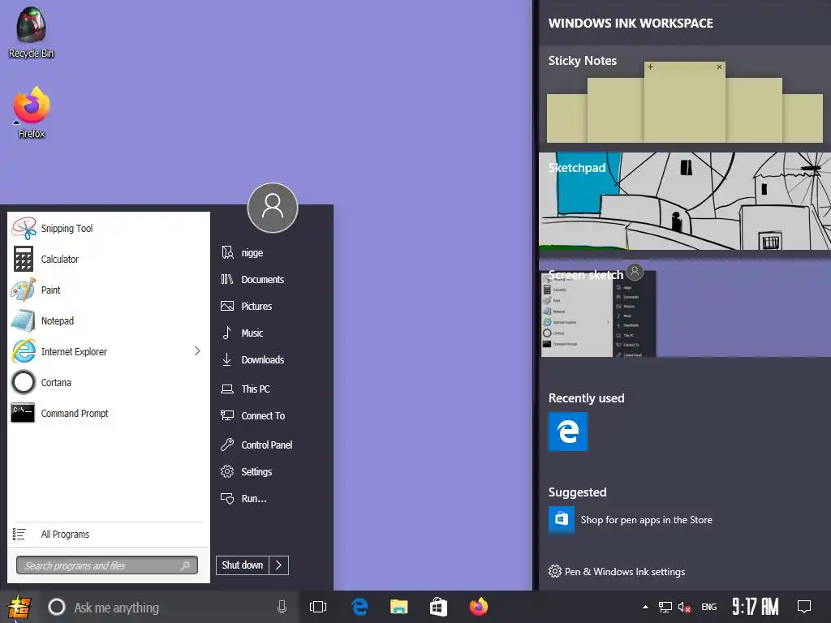Click the Start button on the taskbar
This screenshot has width=831, height=623.
[x=19, y=607]
